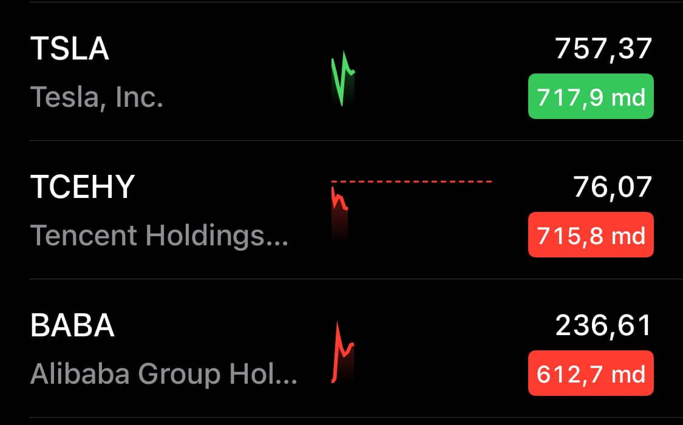683x425 pixels.
Task: Toggle Tencent's red 715,8 md badge
Action: pyautogui.click(x=591, y=235)
